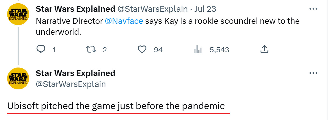This screenshot has width=328, height=120.
Task: Click the 94 likes count
Action: coord(158,50)
